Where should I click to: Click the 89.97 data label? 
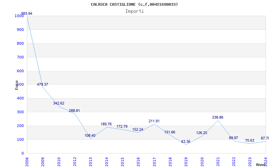(233, 138)
